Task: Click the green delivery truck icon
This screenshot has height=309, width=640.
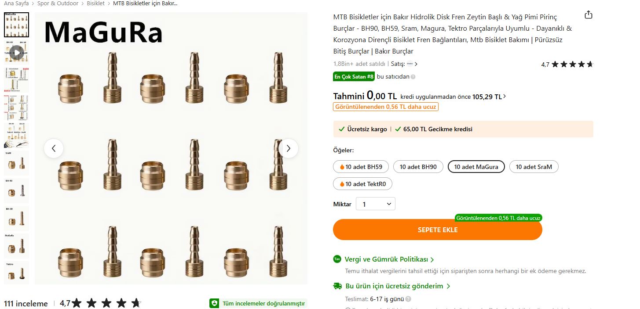Action: point(337,286)
